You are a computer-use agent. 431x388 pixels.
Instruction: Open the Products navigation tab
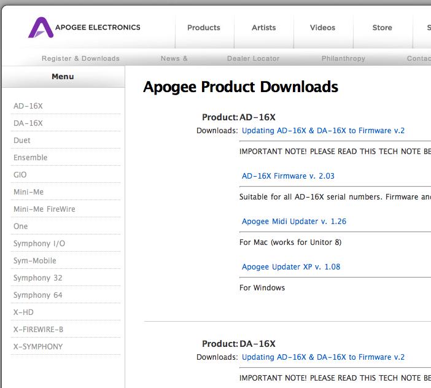point(204,28)
